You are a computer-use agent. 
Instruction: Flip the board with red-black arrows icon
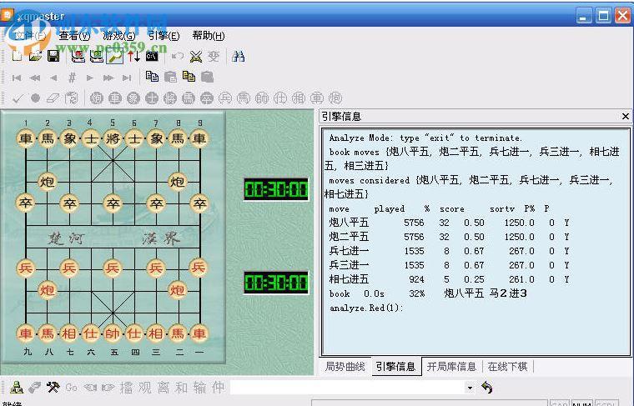coord(133,56)
